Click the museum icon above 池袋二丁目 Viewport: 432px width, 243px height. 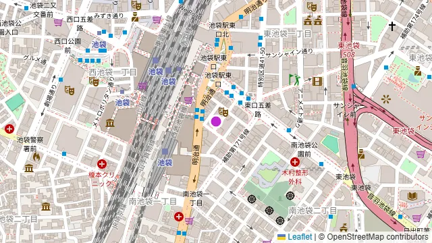click(x=46, y=207)
